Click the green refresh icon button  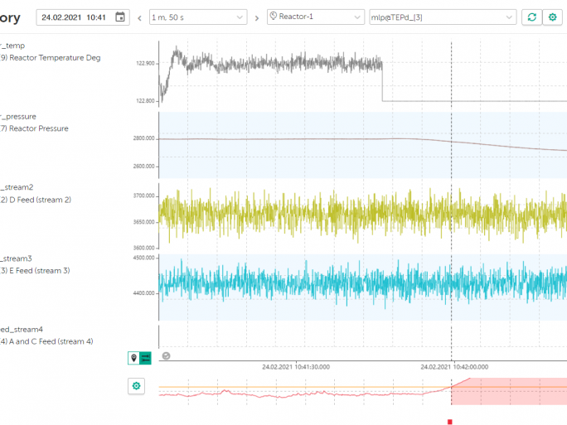pos(531,17)
